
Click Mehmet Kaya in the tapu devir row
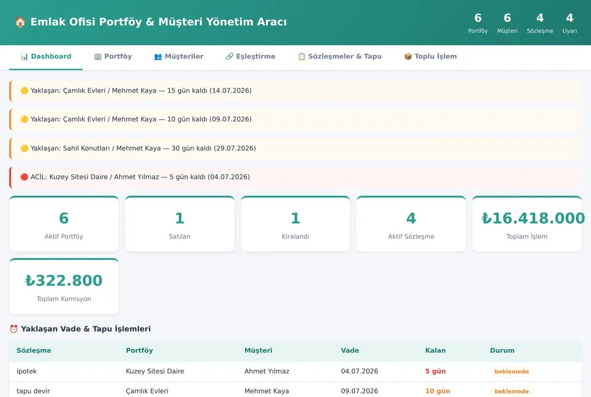point(267,392)
